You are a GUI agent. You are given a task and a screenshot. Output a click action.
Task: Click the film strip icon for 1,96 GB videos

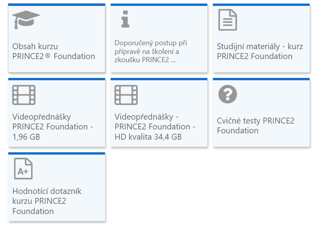click(24, 95)
